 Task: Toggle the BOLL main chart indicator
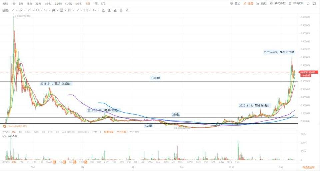coord(28,132)
